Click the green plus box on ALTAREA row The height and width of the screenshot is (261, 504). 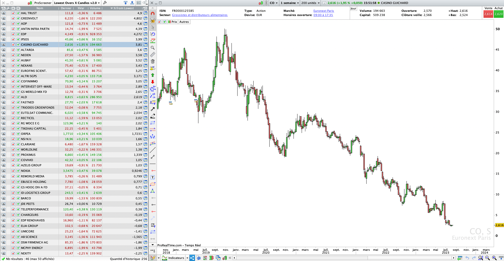[x=18, y=50]
